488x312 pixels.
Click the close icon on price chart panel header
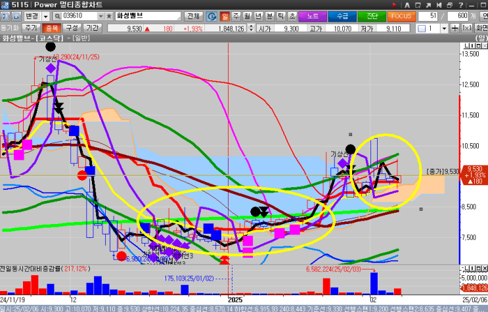coord(485,46)
